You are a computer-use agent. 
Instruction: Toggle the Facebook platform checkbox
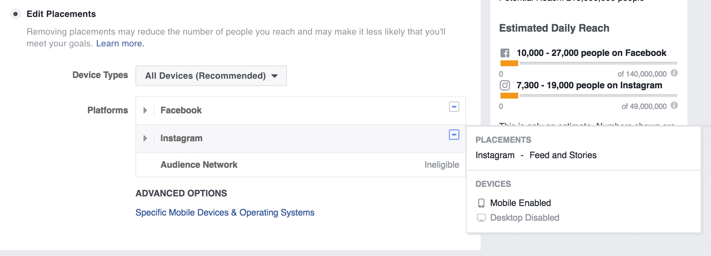coord(454,107)
